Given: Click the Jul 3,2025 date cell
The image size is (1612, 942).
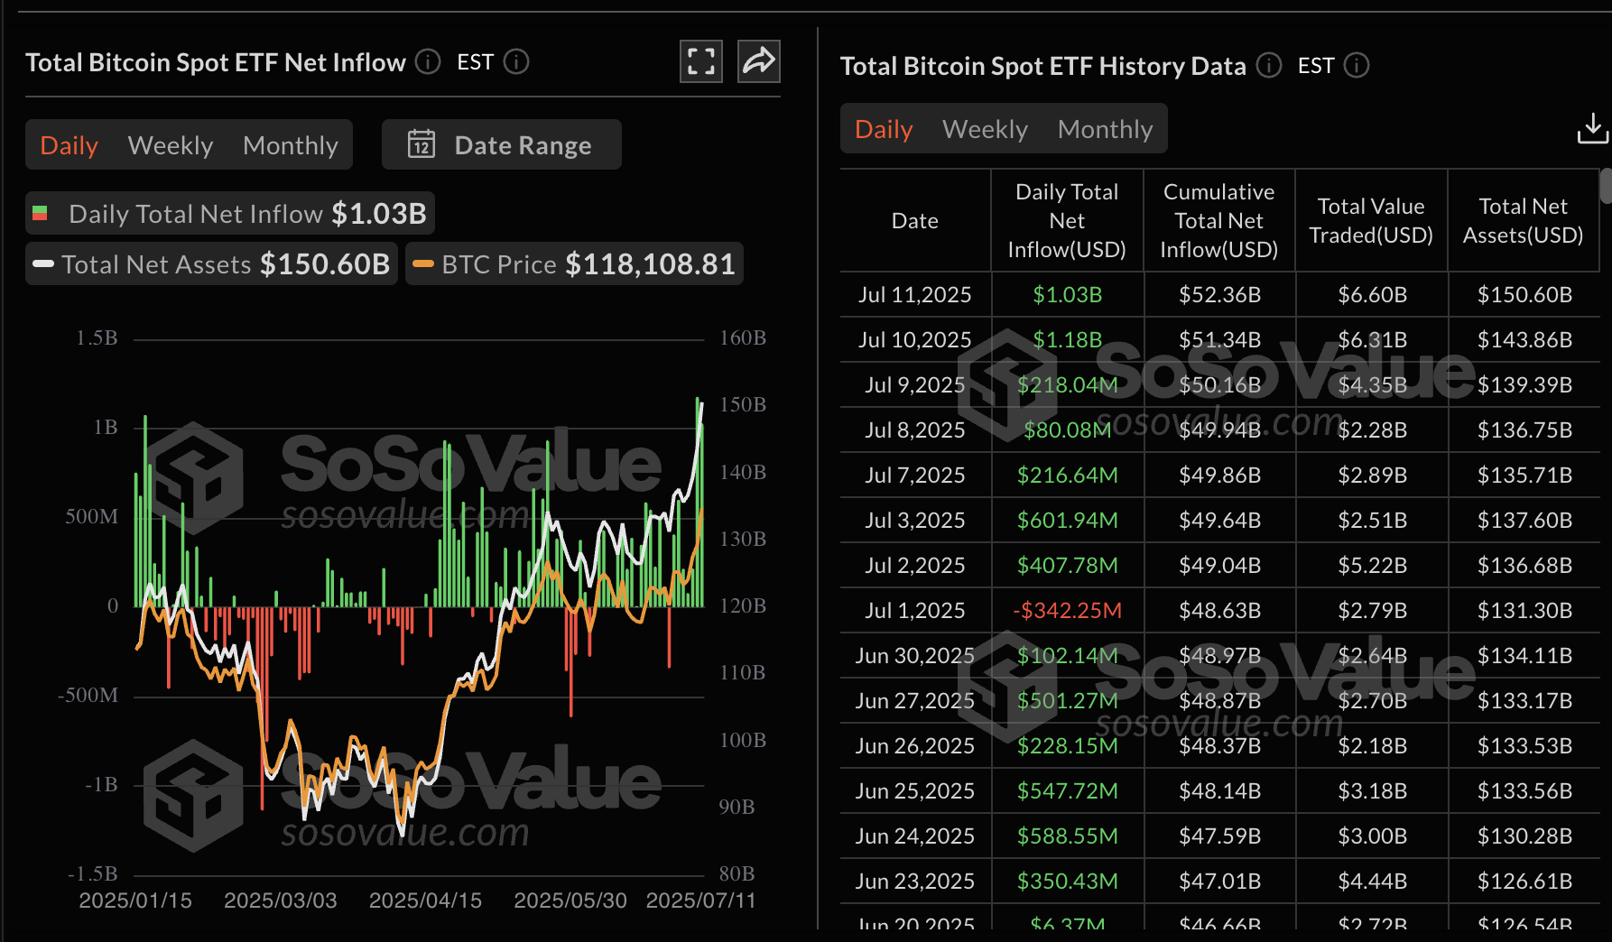Looking at the screenshot, I should 915,520.
